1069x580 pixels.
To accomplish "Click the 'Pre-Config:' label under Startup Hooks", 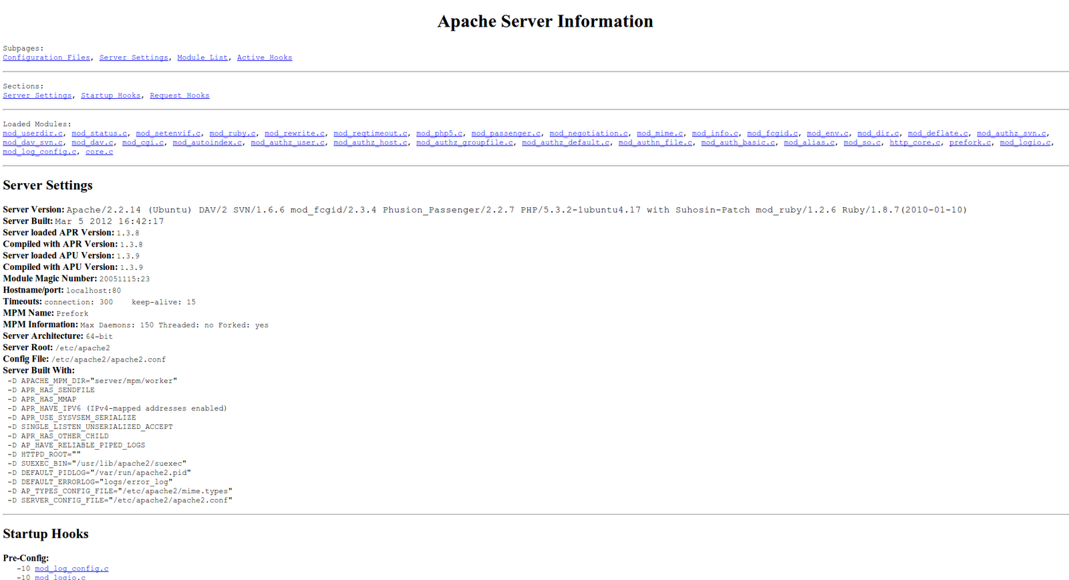I will click(26, 558).
